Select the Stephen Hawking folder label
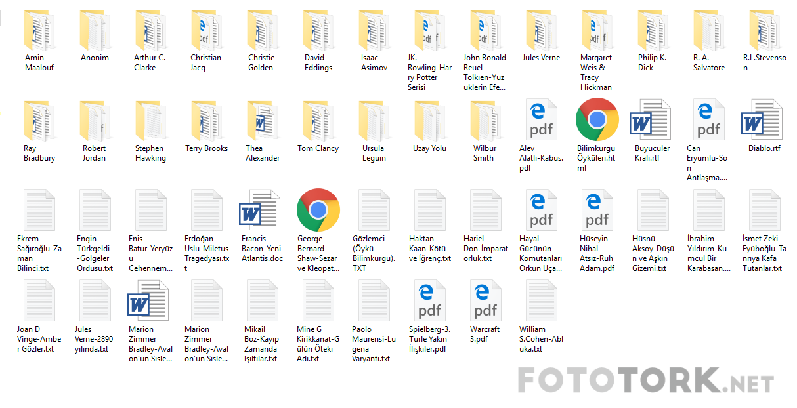Viewport: 797px width, 408px height. pos(150,153)
